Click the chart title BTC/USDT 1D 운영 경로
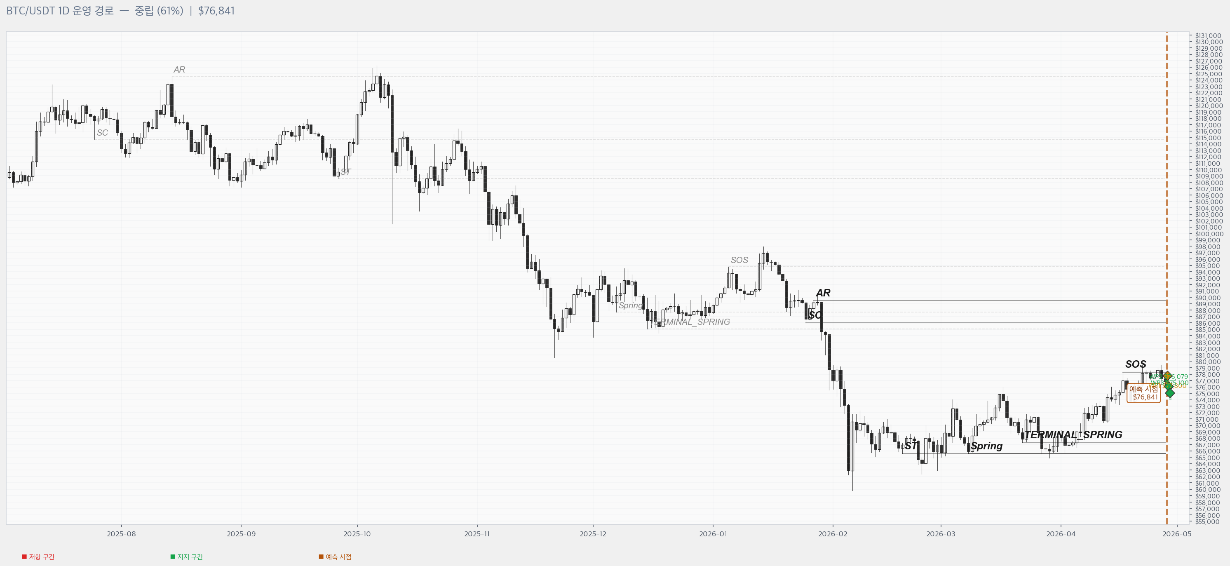Viewport: 1230px width, 566px height. pyautogui.click(x=60, y=10)
